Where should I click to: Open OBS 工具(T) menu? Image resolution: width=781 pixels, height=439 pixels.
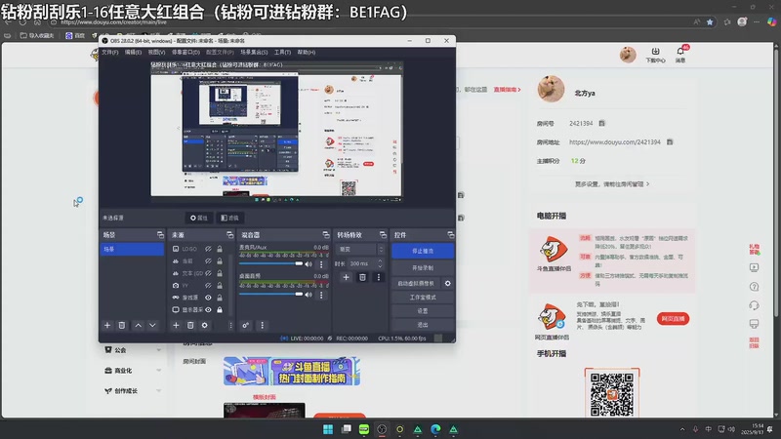282,53
